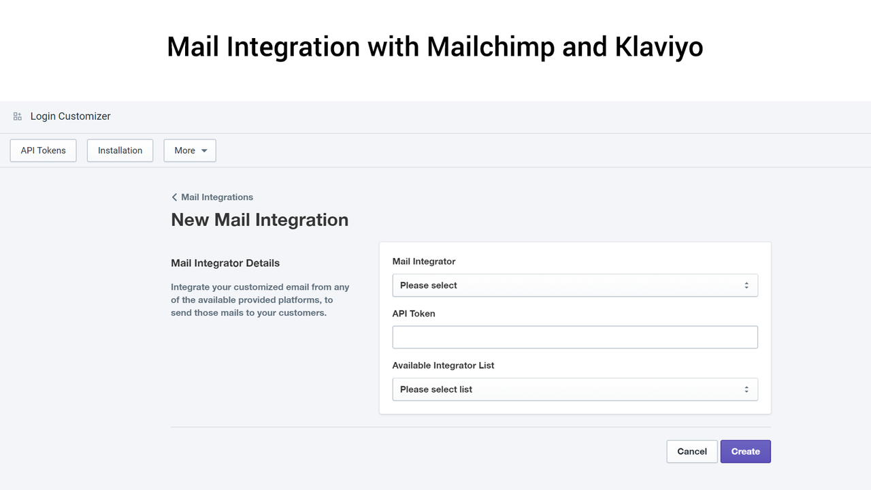Click the Mail Integrator Details heading
The height and width of the screenshot is (490, 871).
[x=225, y=263]
